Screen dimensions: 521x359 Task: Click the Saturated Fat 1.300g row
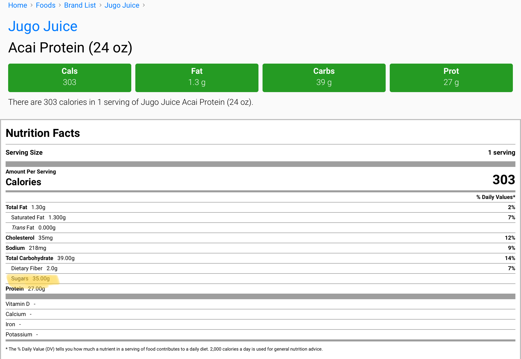260,218
